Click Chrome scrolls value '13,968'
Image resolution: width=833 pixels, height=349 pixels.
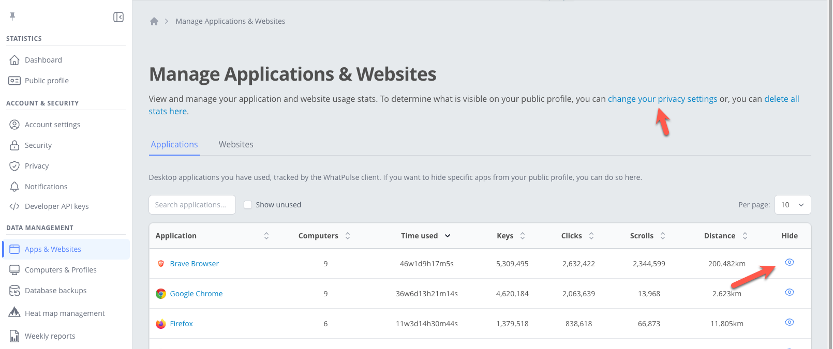tap(649, 294)
